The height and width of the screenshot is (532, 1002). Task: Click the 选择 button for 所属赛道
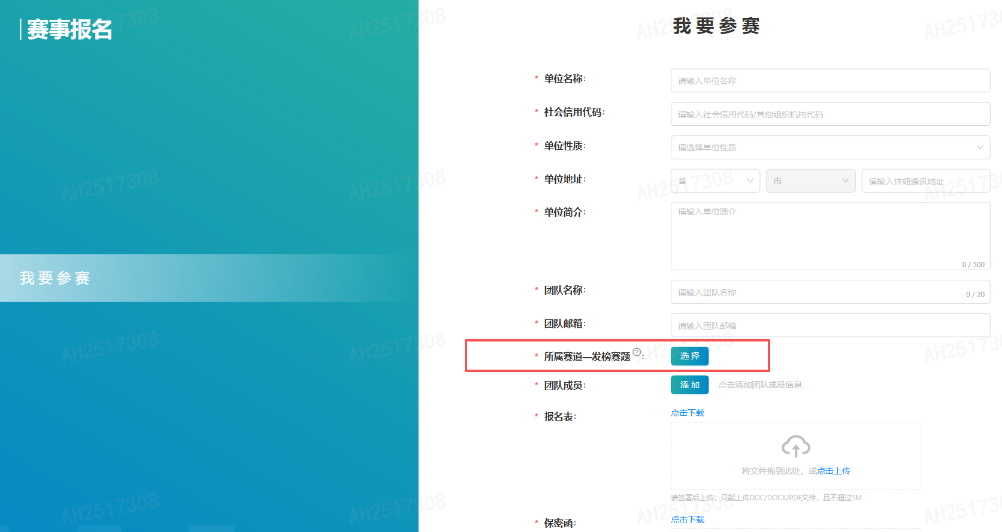point(689,356)
